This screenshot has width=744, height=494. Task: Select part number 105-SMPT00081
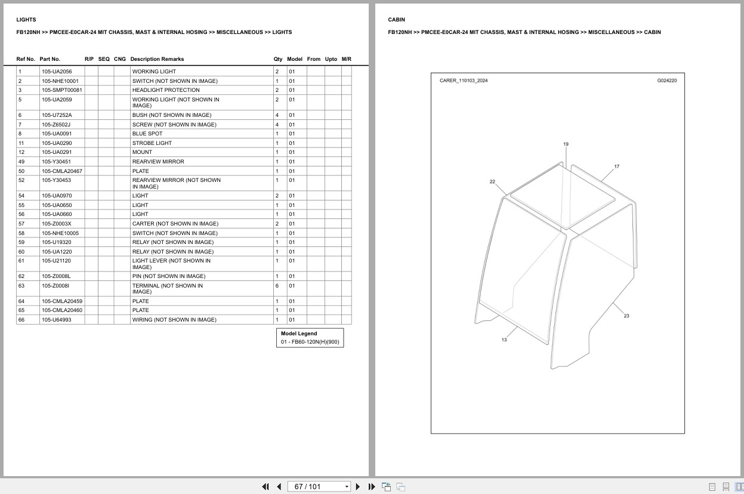pos(62,90)
